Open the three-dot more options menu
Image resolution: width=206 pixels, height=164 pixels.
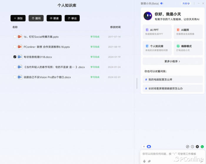pyautogui.click(x=194, y=4)
